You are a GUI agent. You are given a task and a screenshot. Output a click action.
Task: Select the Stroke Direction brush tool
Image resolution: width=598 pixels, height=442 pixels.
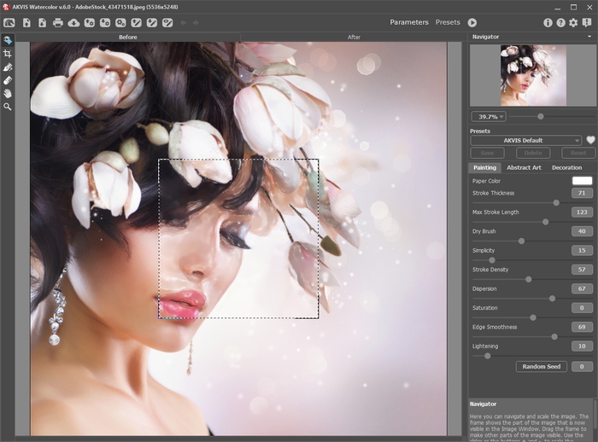pyautogui.click(x=7, y=67)
